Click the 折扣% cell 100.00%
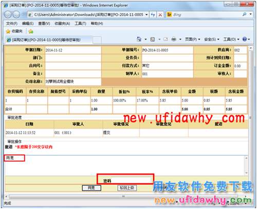257x209 pixels. [124, 100]
